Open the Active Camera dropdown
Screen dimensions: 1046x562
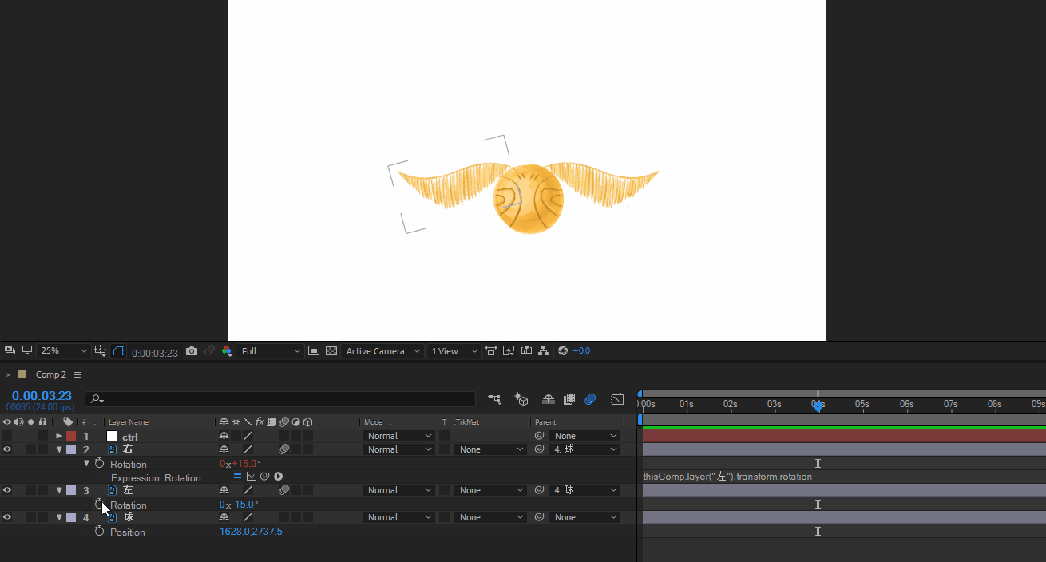tap(383, 351)
